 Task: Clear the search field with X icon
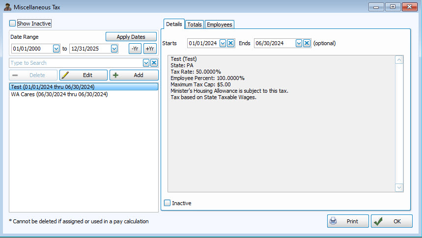point(154,63)
